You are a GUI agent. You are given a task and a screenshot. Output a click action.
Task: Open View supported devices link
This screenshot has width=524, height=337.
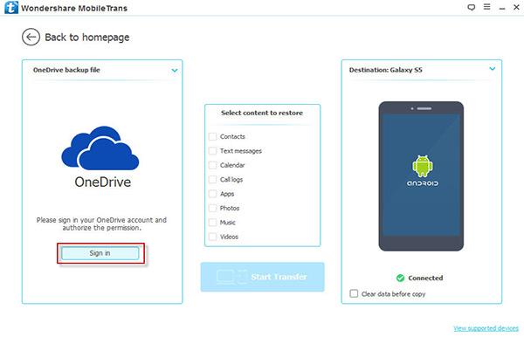coord(486,328)
